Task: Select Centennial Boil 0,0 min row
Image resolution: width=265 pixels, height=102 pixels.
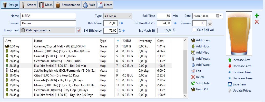Action: [x=88, y=61]
